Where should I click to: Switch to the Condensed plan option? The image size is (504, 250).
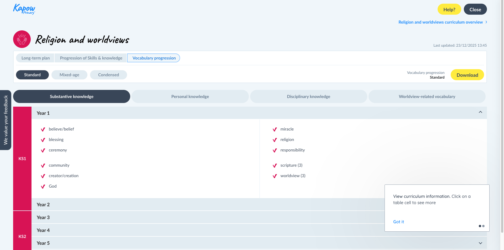coord(108,75)
